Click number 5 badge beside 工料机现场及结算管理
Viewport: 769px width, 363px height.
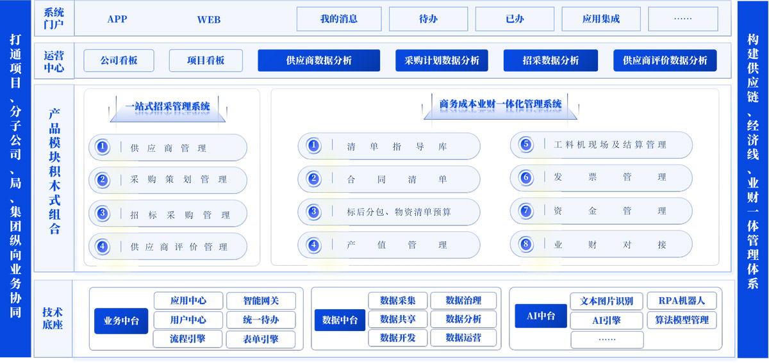pos(526,145)
